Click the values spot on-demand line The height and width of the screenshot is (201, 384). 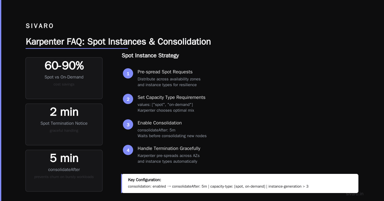[165, 105]
